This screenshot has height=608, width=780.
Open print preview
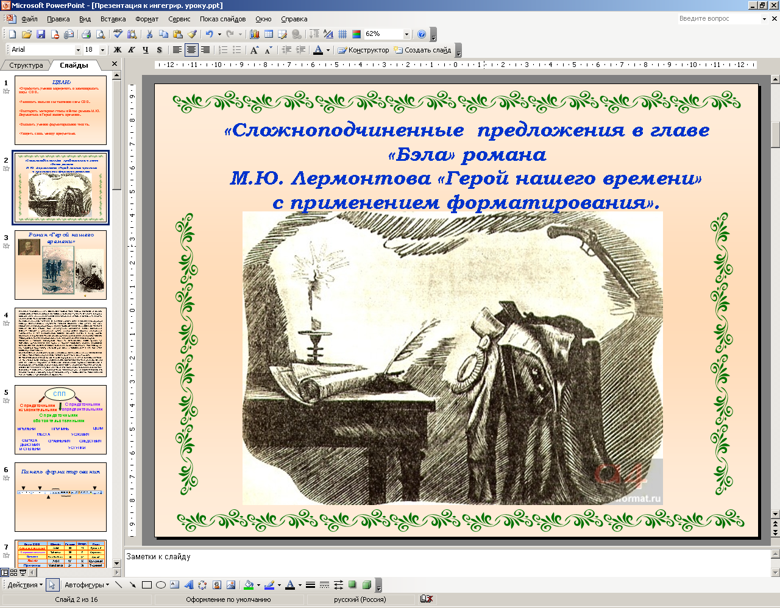[x=100, y=34]
